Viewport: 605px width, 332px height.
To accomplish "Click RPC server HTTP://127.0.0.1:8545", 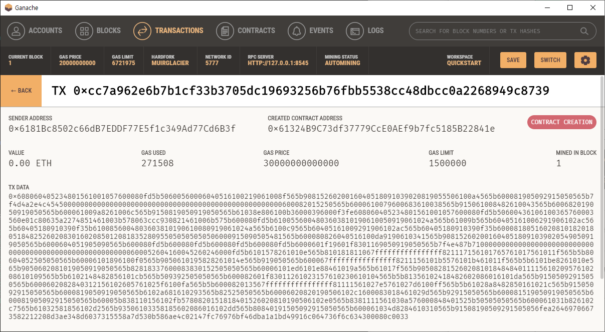I will (x=278, y=63).
